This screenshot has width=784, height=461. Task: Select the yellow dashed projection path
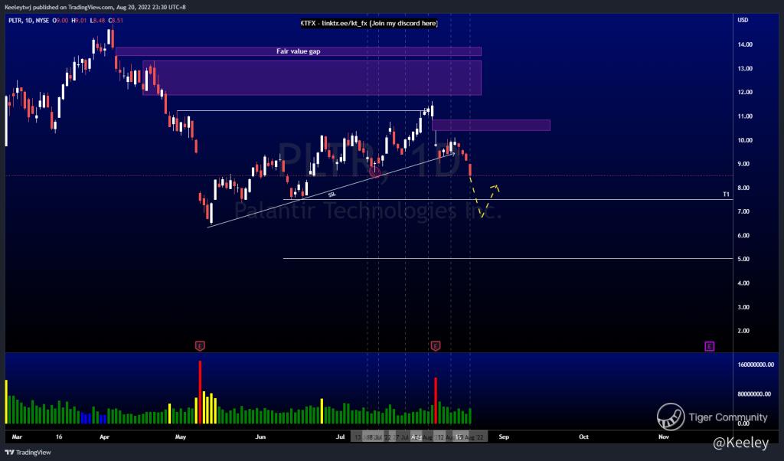484,200
